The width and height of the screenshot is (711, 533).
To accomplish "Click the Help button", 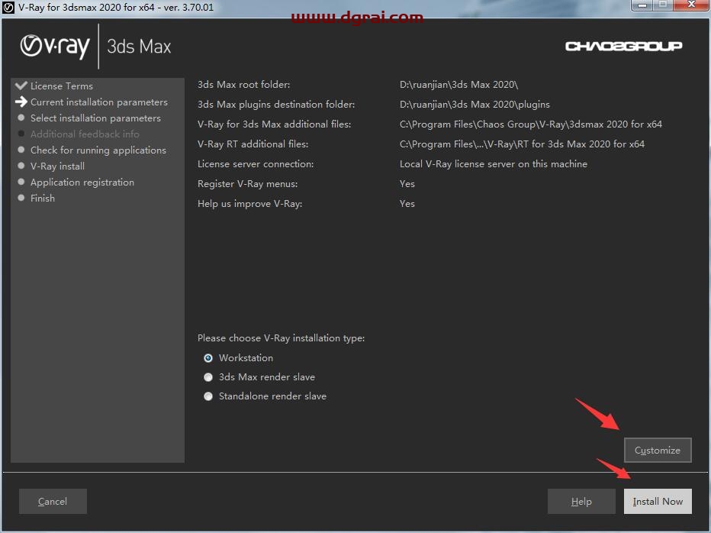I will pos(581,501).
